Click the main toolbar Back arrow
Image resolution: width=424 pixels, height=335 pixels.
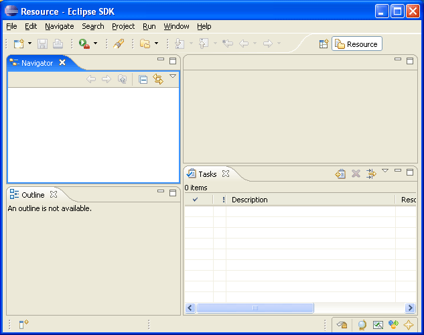(244, 44)
